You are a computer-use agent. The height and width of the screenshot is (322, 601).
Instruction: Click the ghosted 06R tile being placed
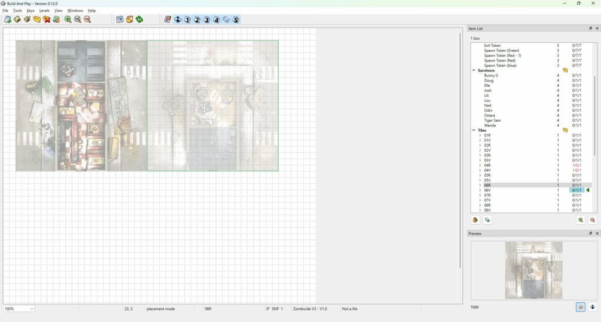click(212, 105)
